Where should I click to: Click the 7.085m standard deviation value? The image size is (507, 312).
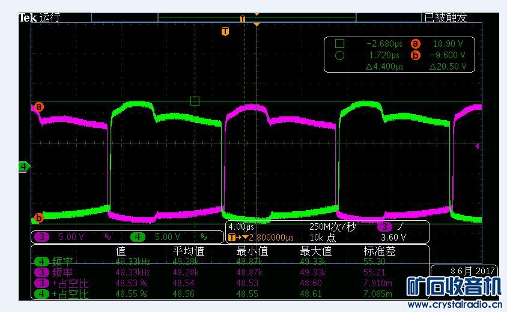click(377, 294)
